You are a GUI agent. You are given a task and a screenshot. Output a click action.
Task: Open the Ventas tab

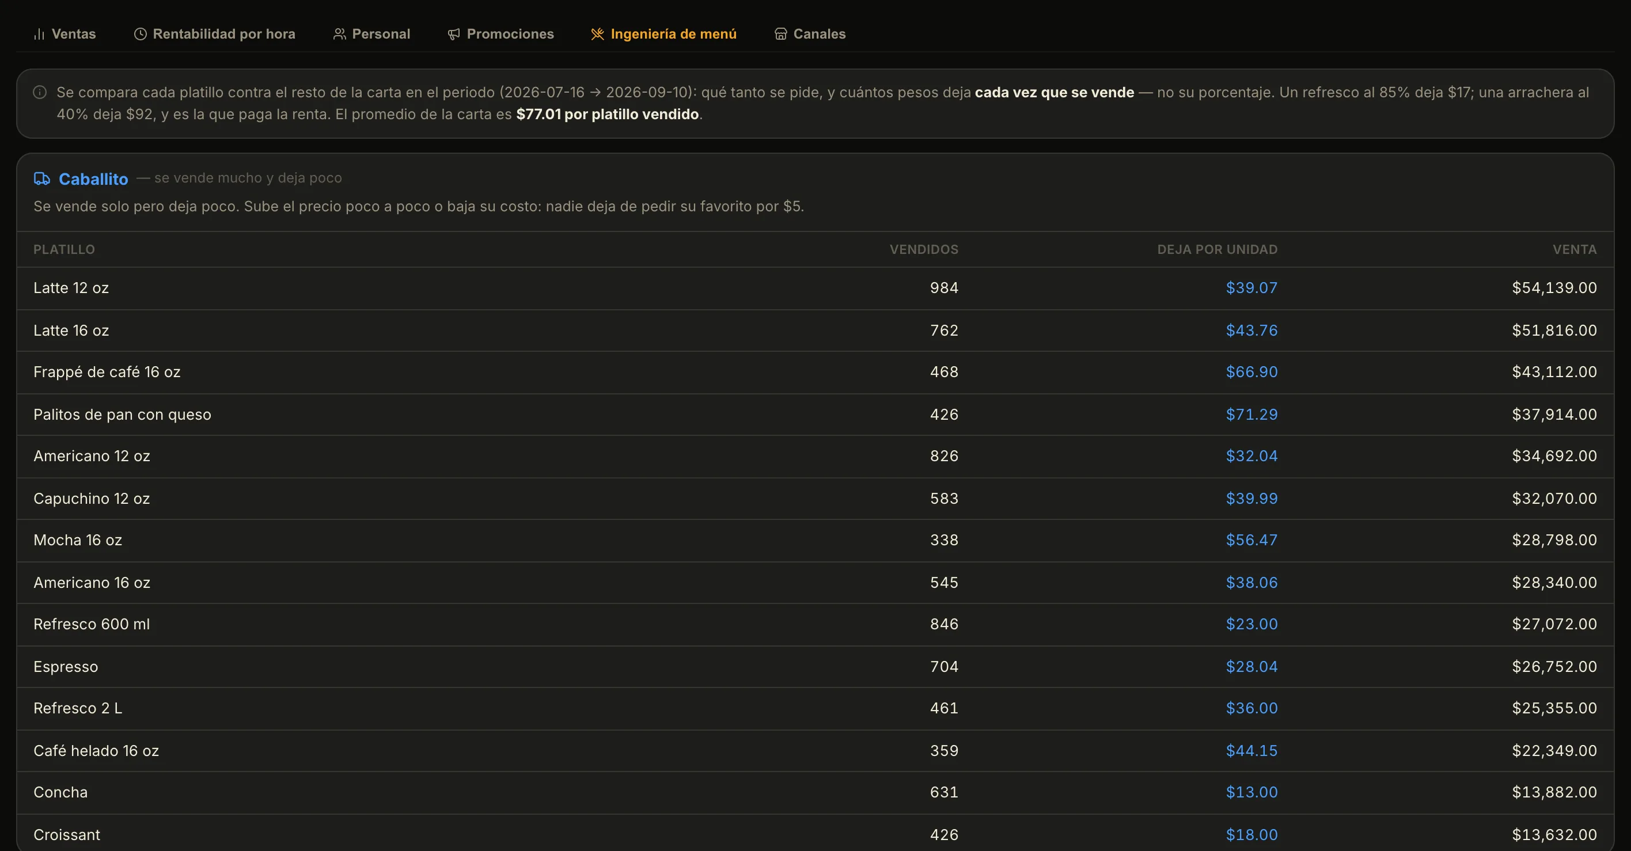65,34
